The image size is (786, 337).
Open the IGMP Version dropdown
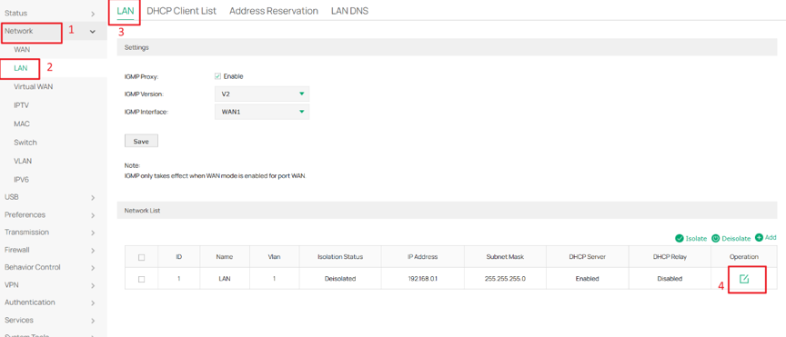pos(262,94)
